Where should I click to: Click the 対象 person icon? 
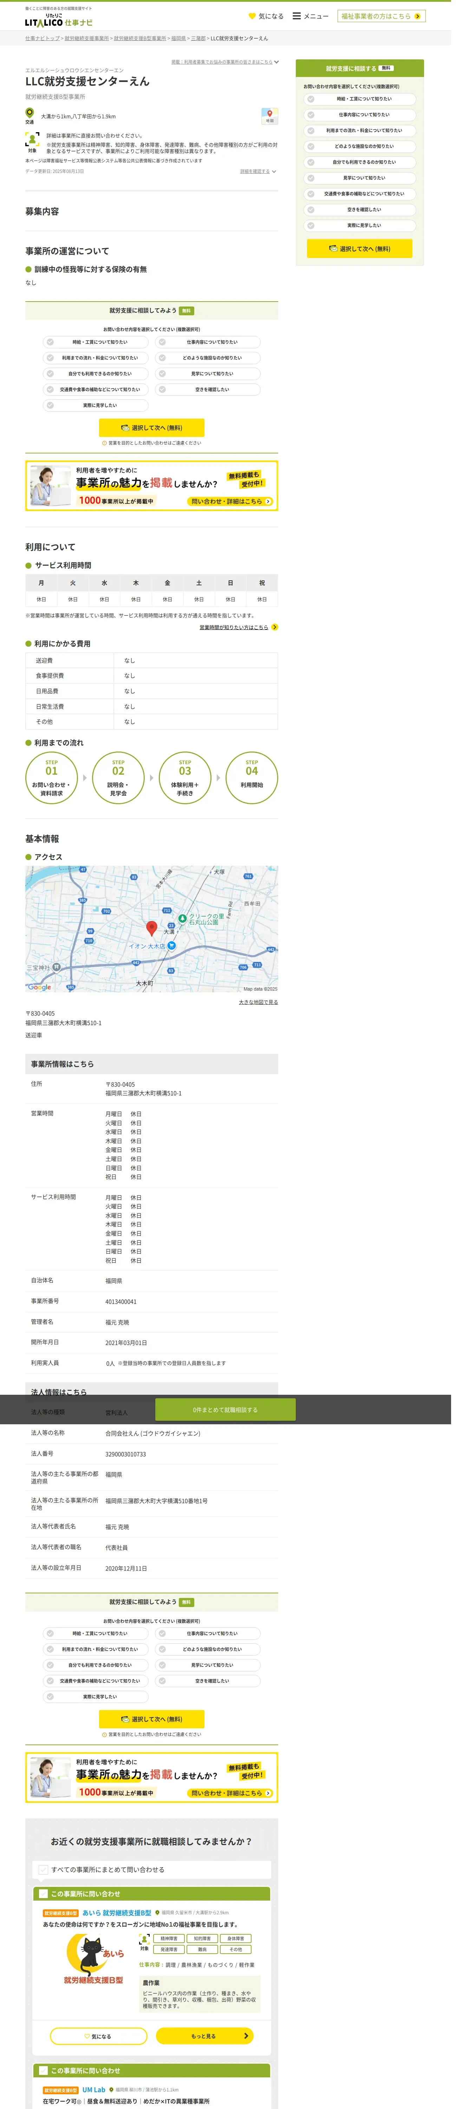[32, 140]
